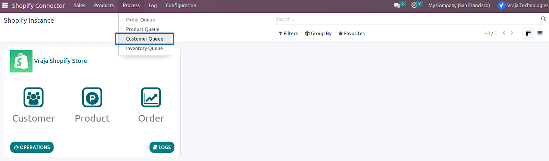This screenshot has width=549, height=161.
Task: Click the Product label
Action: pyautogui.click(x=92, y=118)
